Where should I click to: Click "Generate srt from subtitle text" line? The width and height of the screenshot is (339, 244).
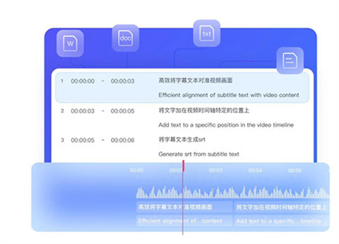(x=199, y=154)
